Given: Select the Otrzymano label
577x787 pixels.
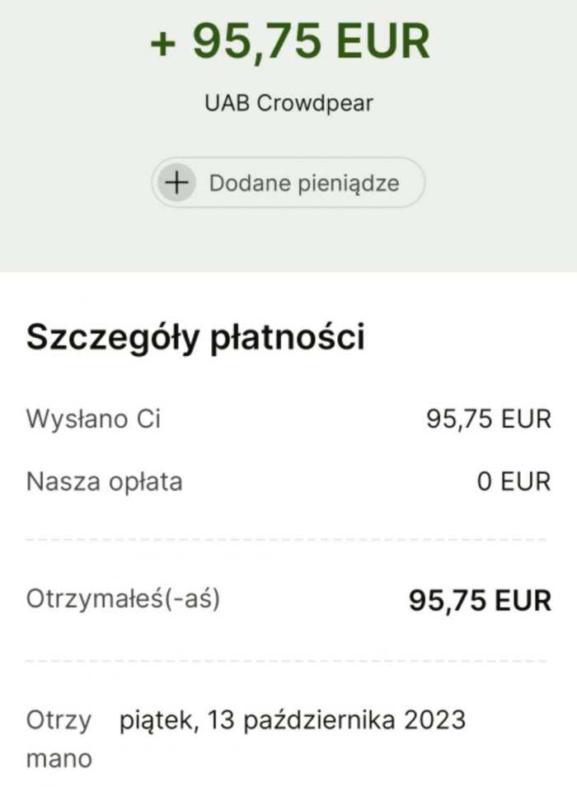Looking at the screenshot, I should [x=59, y=738].
